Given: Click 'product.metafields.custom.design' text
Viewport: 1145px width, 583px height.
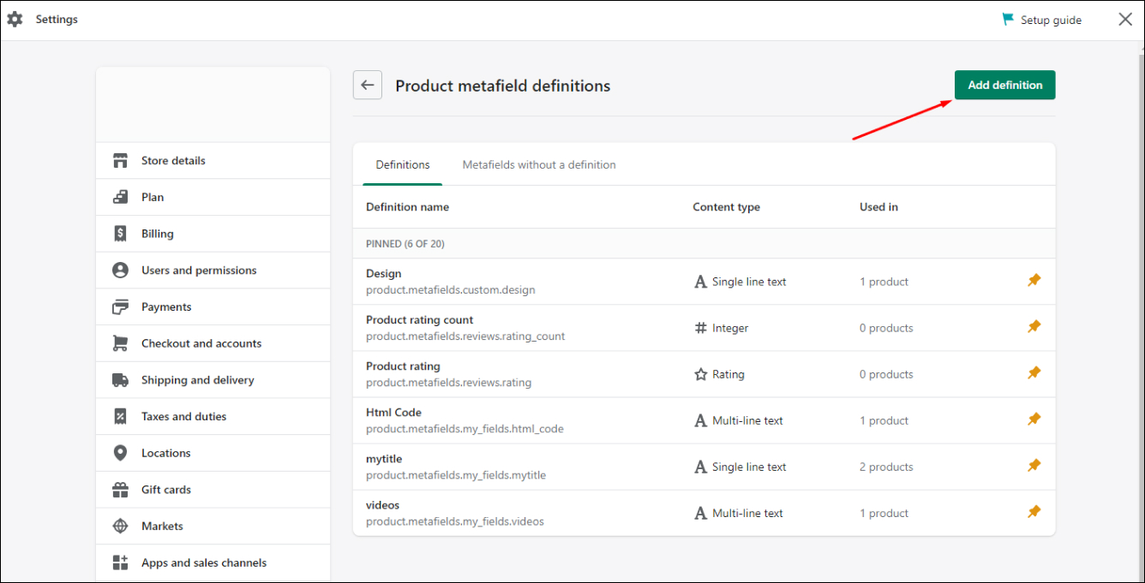Looking at the screenshot, I should coord(451,290).
